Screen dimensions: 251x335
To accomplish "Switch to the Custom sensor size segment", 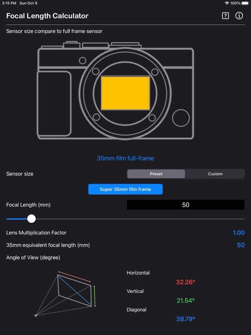I will pyautogui.click(x=215, y=174).
